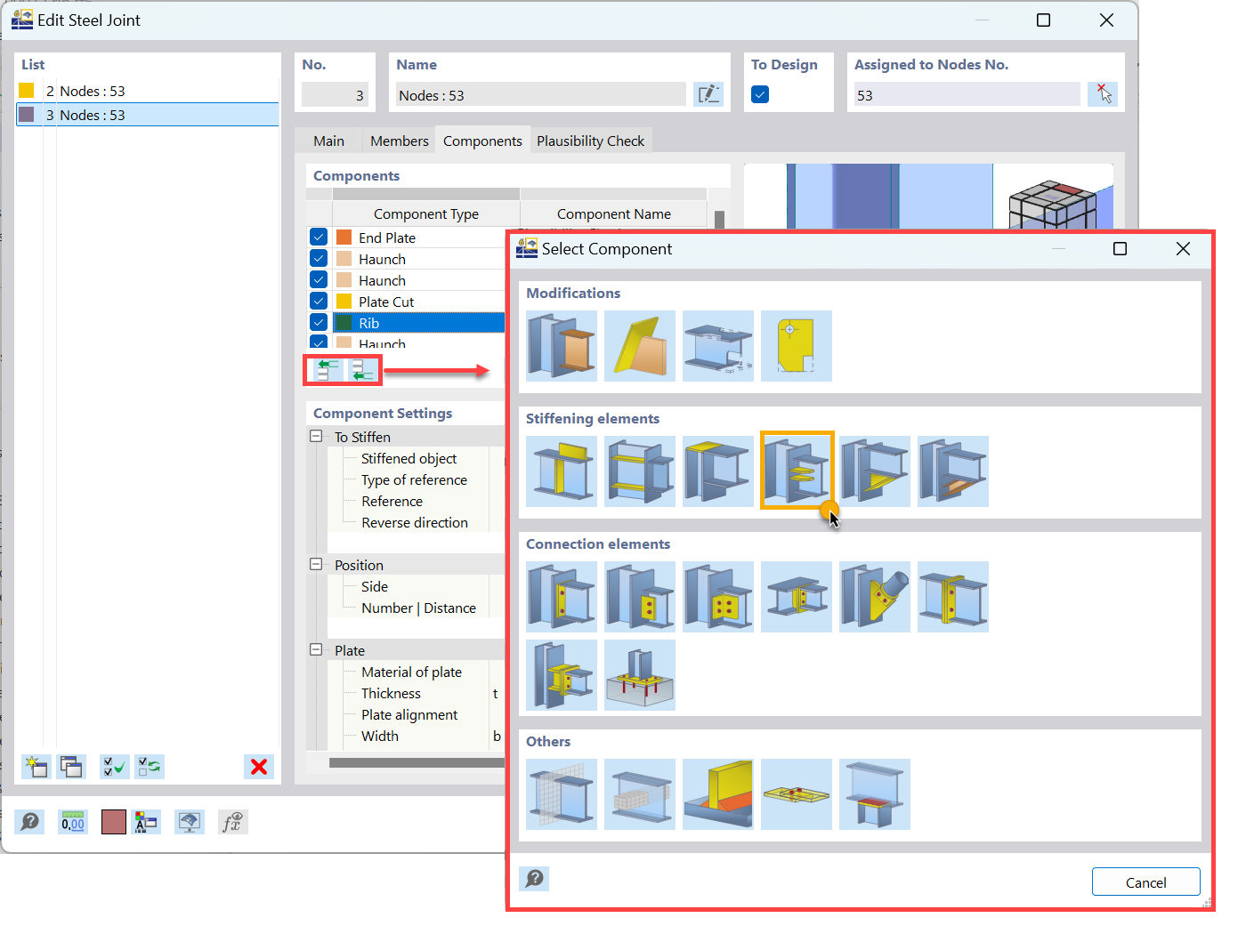Click the insert component at end icon

pyautogui.click(x=362, y=370)
